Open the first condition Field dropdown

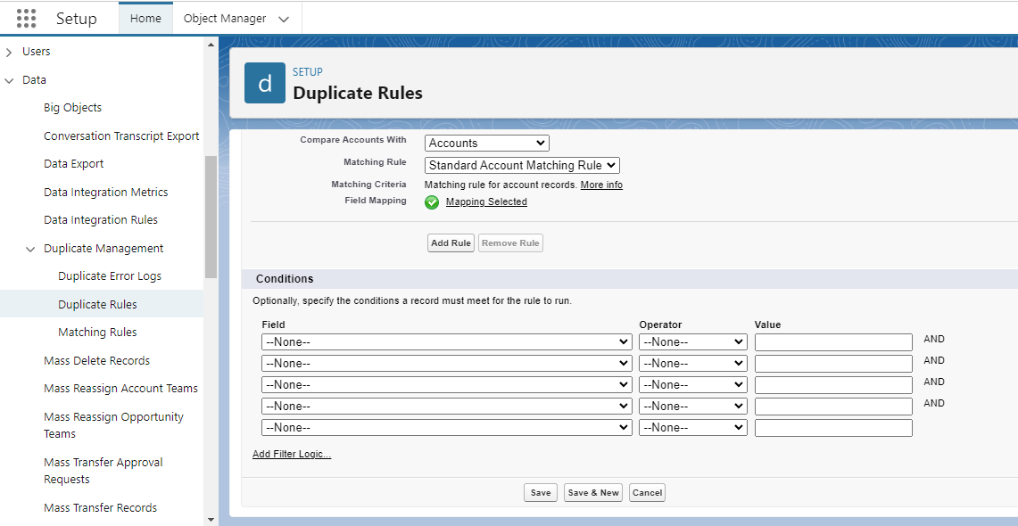point(445,341)
